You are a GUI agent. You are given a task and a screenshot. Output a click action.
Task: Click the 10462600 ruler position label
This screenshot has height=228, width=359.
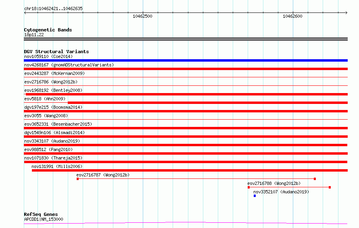[x=292, y=16]
